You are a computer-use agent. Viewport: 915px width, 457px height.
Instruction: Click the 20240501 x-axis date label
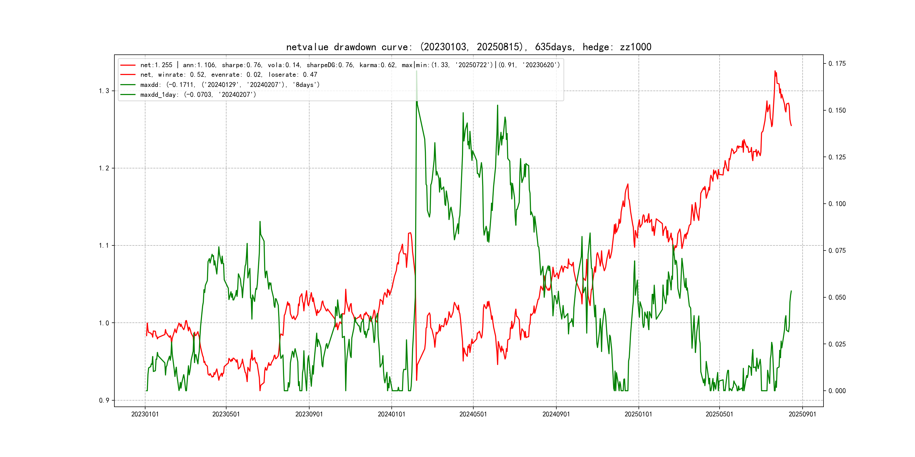473,414
